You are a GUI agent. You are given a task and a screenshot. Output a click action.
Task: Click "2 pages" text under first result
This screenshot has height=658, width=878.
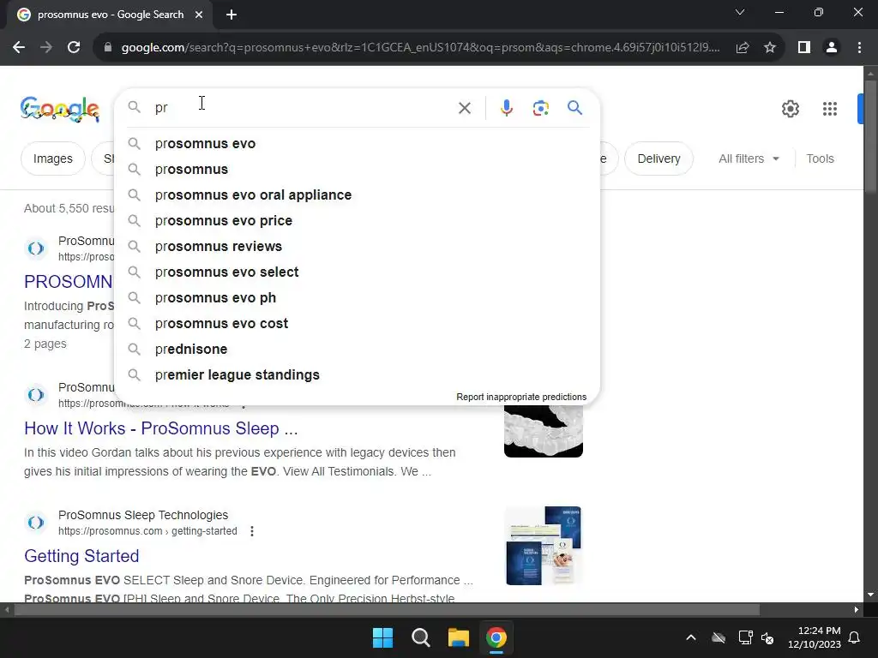tap(45, 344)
